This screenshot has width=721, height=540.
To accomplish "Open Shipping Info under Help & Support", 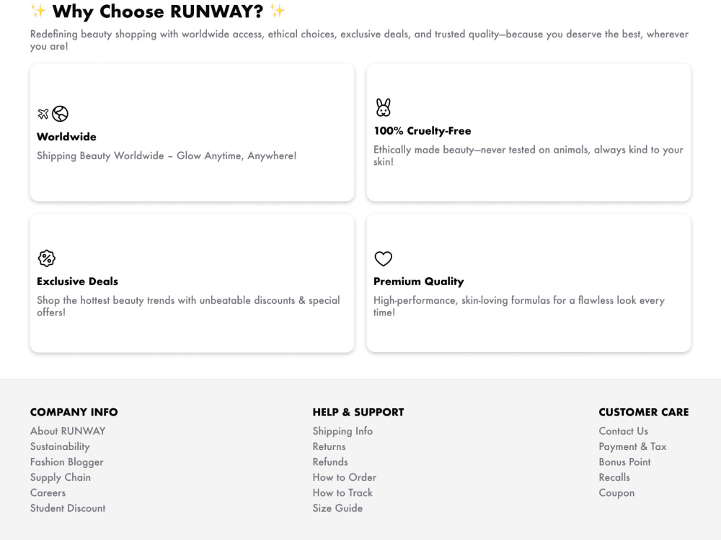I will point(342,431).
